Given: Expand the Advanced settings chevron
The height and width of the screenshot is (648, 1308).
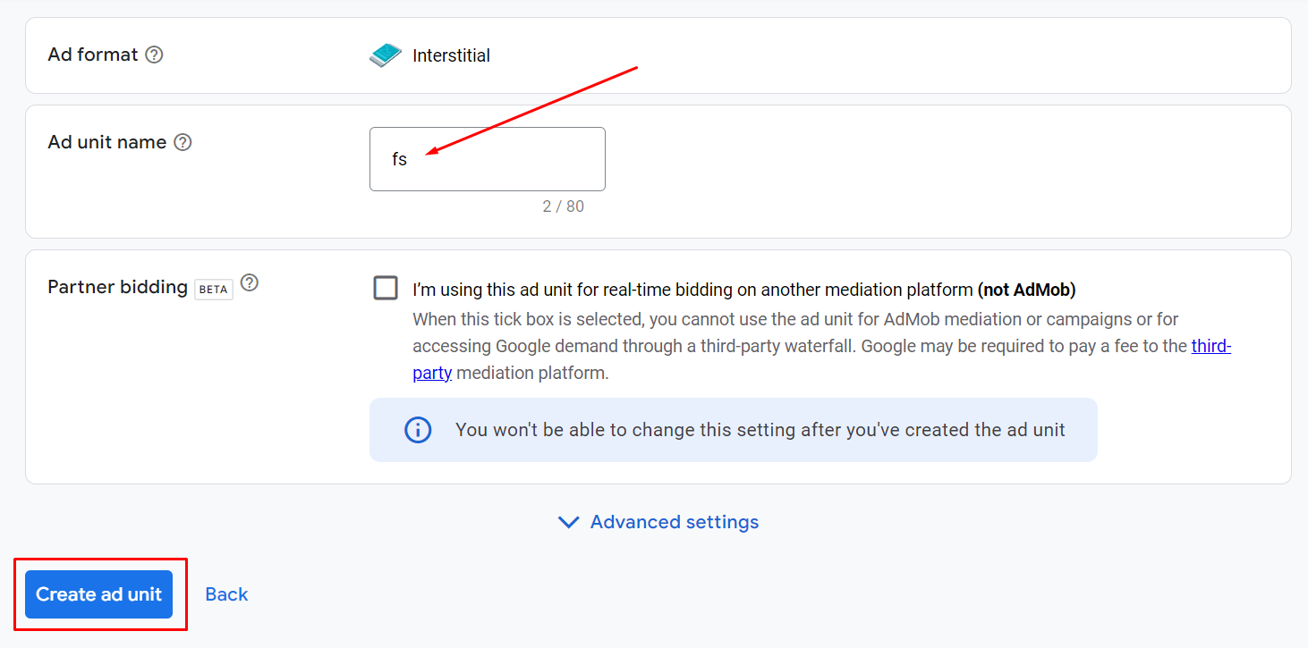Looking at the screenshot, I should coord(568,522).
